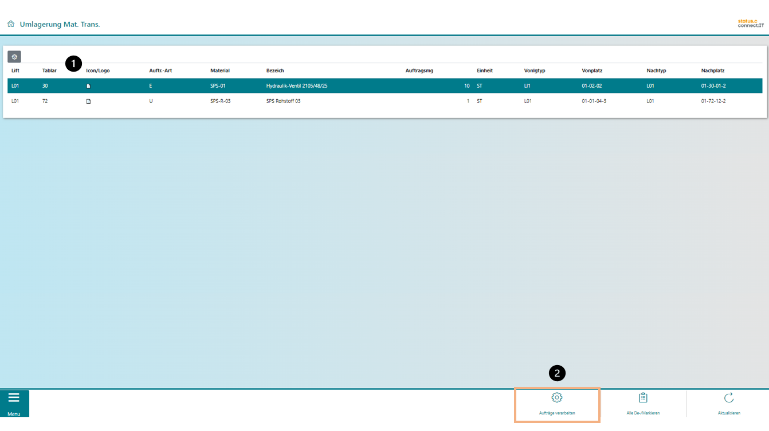Toggle Alle De-/Markieren clipboard icon
Image resolution: width=769 pixels, height=431 pixels.
643,398
